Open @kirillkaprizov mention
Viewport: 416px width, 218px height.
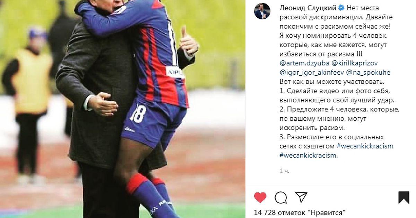tap(355, 63)
